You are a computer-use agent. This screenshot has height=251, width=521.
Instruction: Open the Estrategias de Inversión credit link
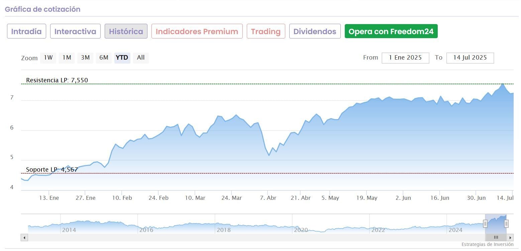tap(487, 245)
